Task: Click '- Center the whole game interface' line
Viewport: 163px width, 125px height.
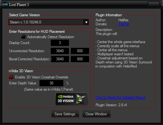Action: [x=120, y=42]
